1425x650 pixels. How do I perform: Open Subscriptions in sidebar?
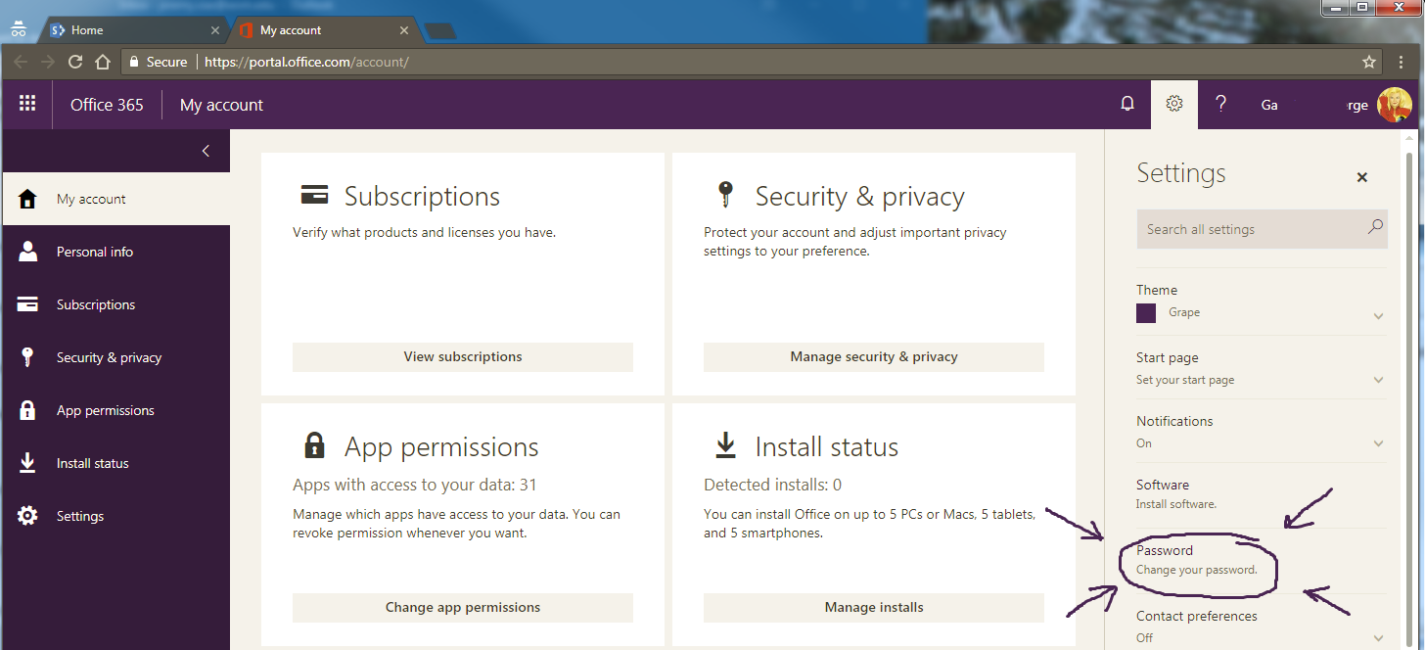point(116,304)
